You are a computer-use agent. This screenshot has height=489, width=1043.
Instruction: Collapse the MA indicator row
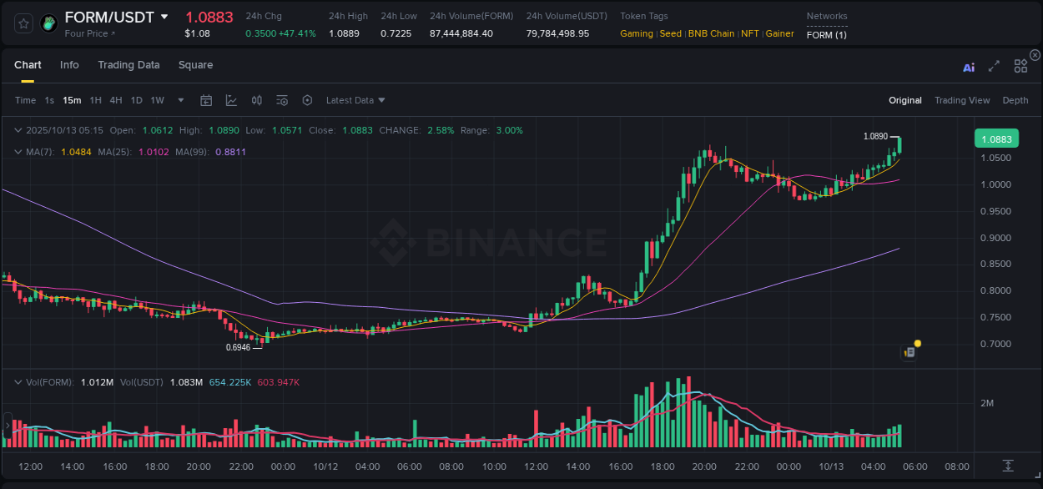click(x=18, y=150)
